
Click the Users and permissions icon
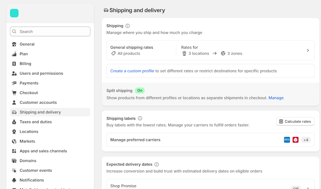[14, 73]
